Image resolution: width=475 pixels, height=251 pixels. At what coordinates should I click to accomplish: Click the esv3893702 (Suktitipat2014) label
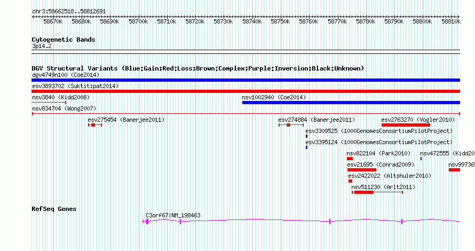(75, 86)
